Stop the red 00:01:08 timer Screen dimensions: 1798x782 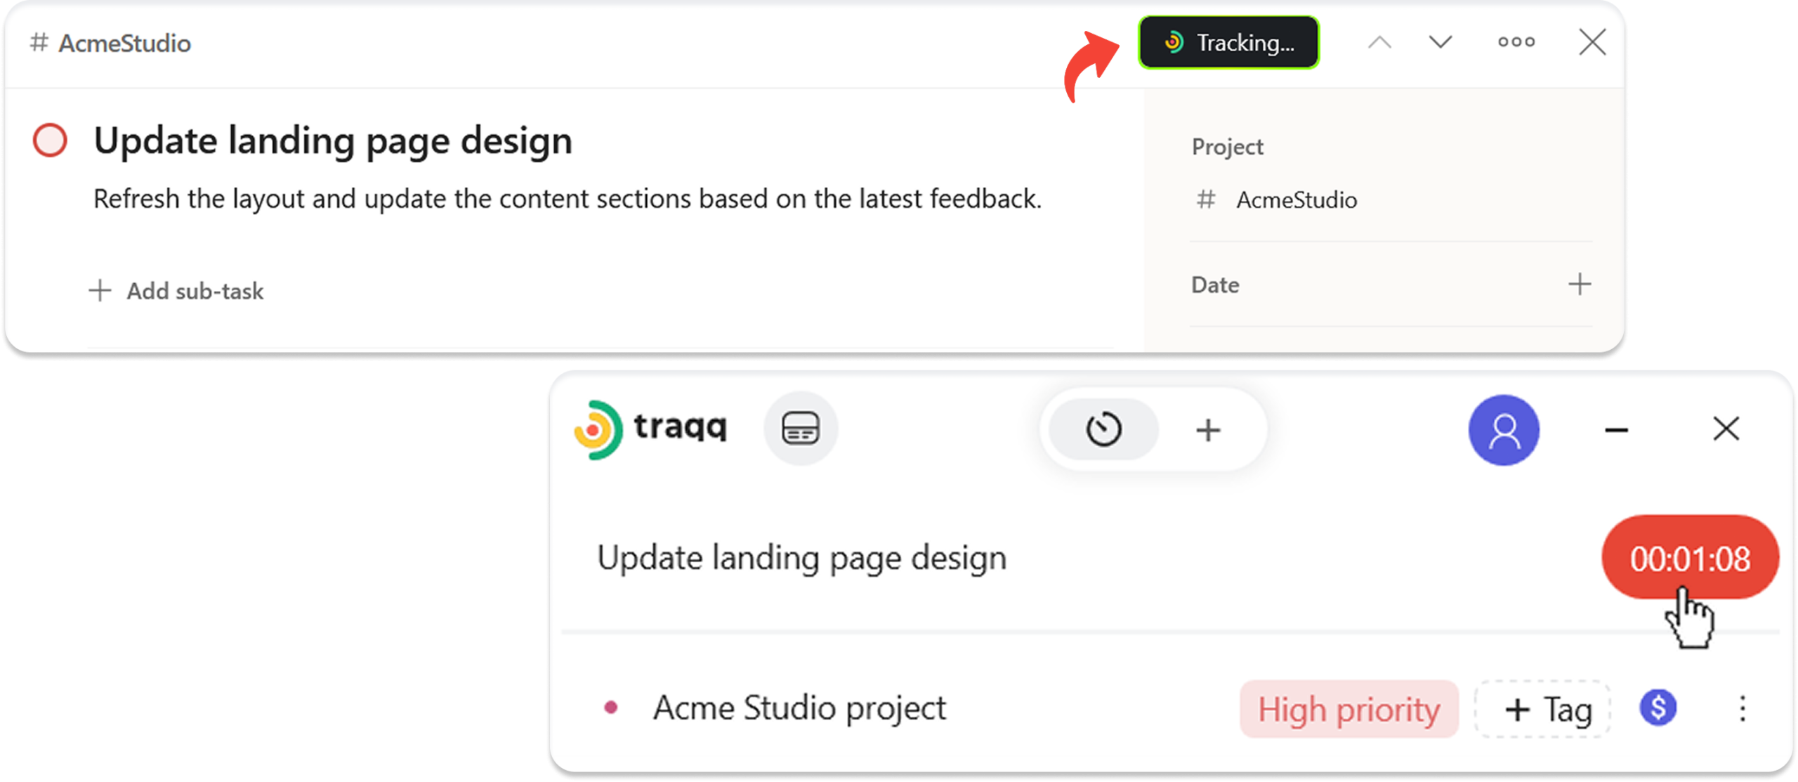(x=1689, y=559)
